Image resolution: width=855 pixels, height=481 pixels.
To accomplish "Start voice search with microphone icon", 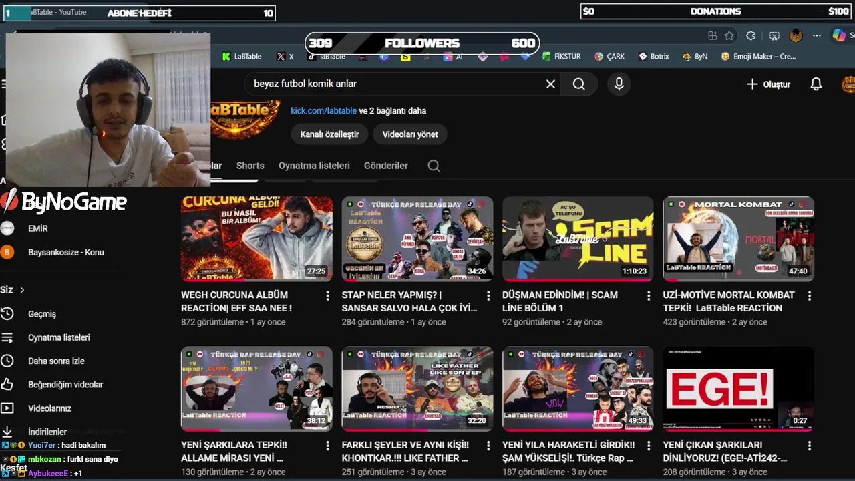I will [619, 84].
